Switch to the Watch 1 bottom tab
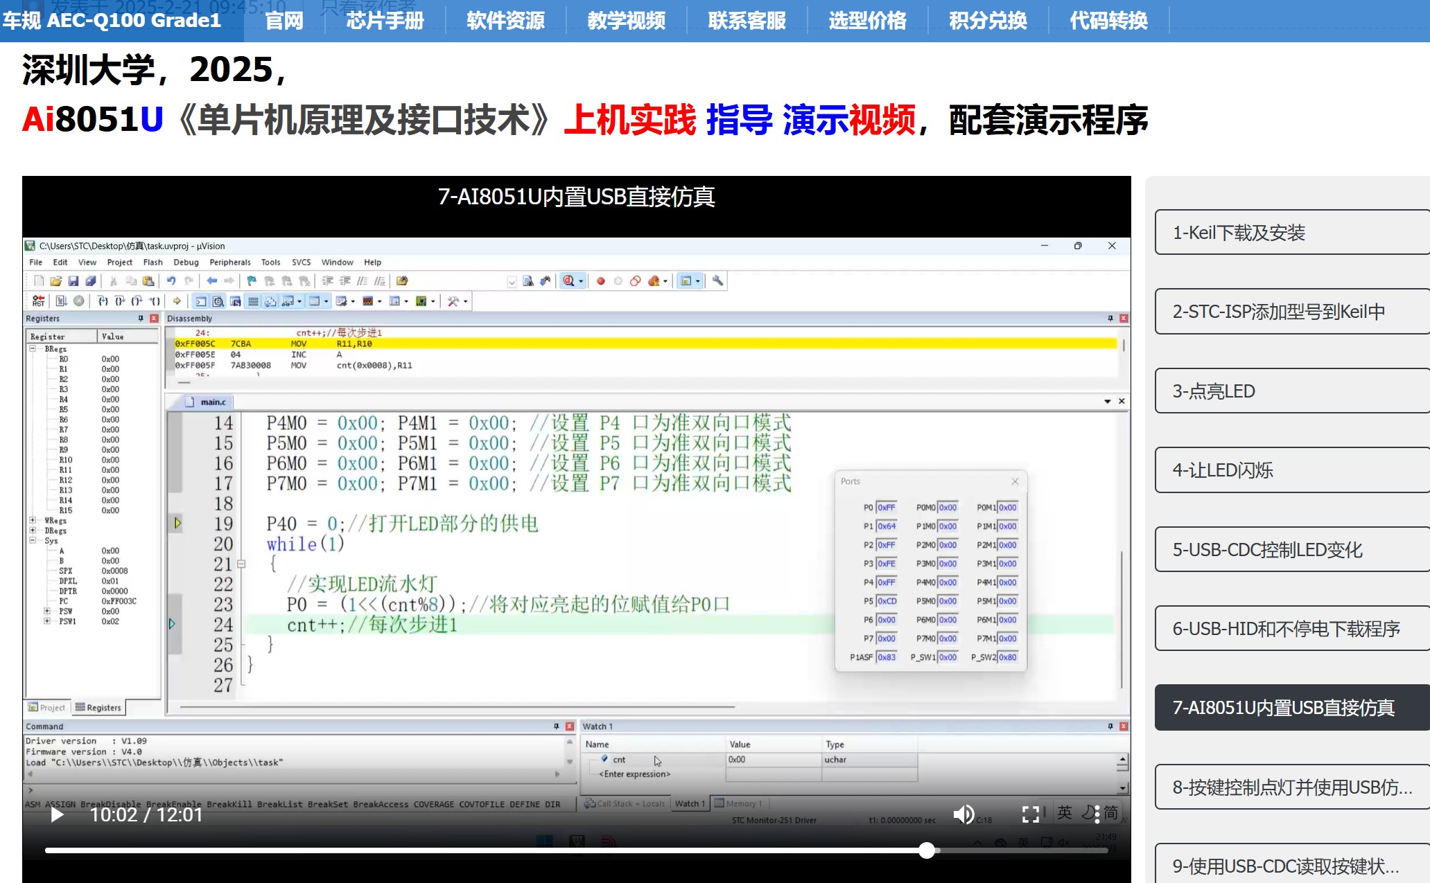 point(689,803)
